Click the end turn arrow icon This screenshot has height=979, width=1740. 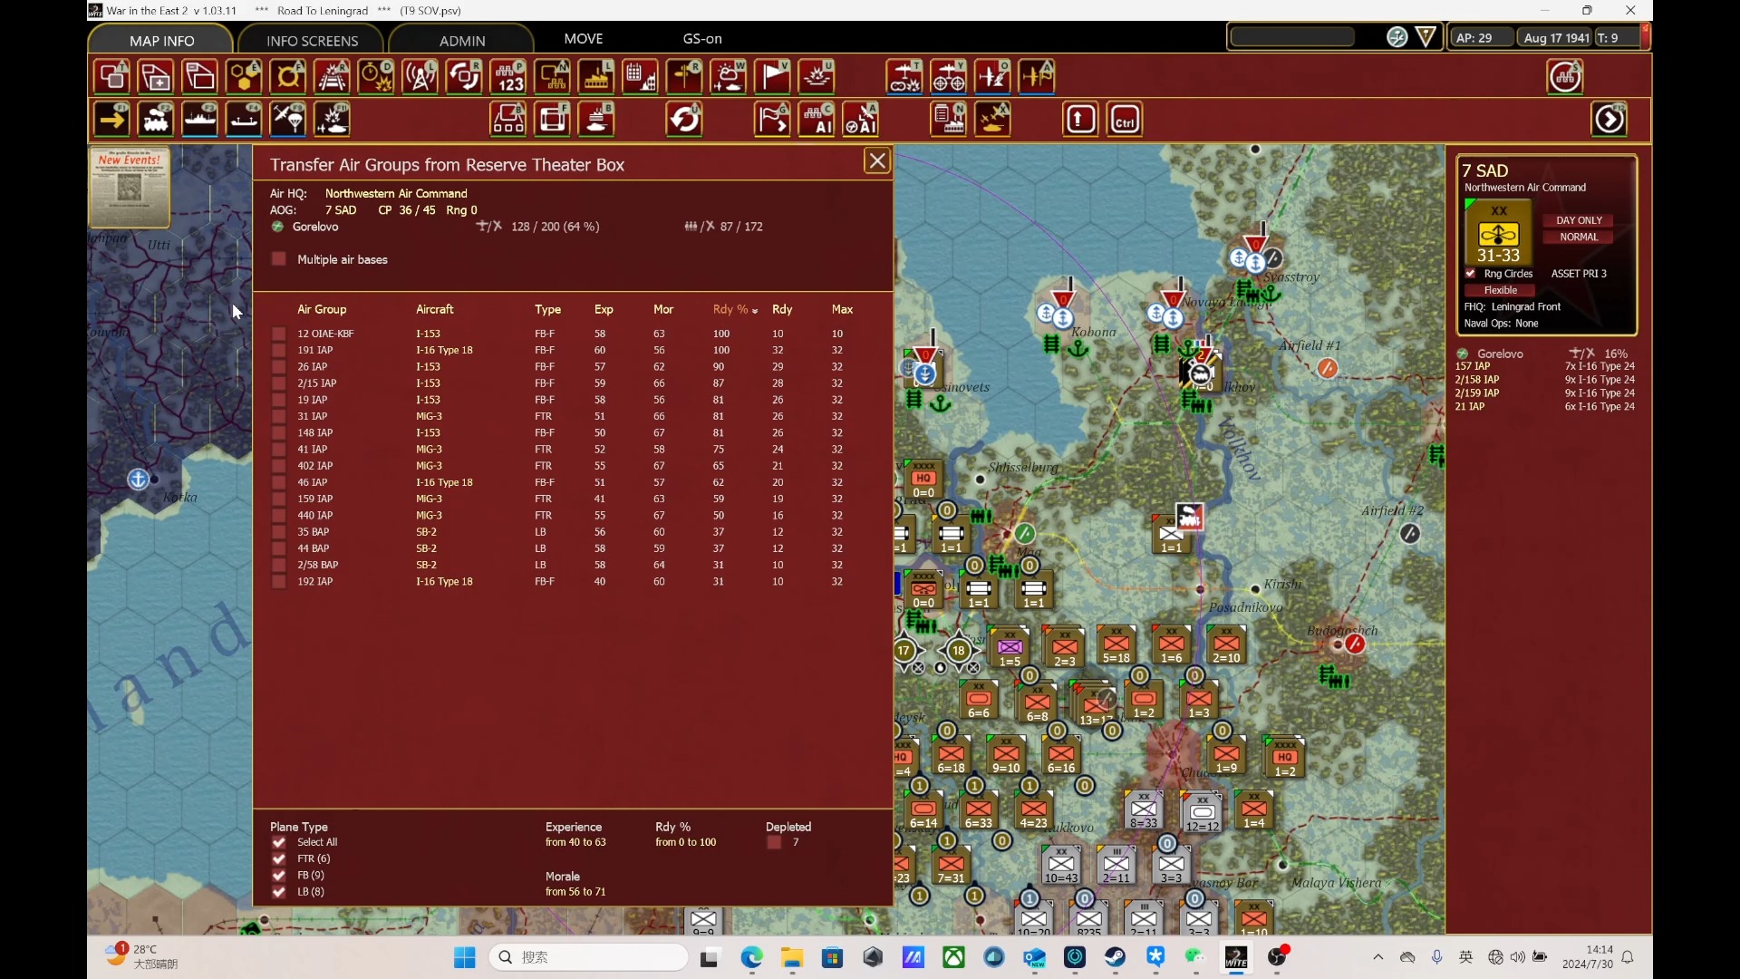tap(1609, 120)
